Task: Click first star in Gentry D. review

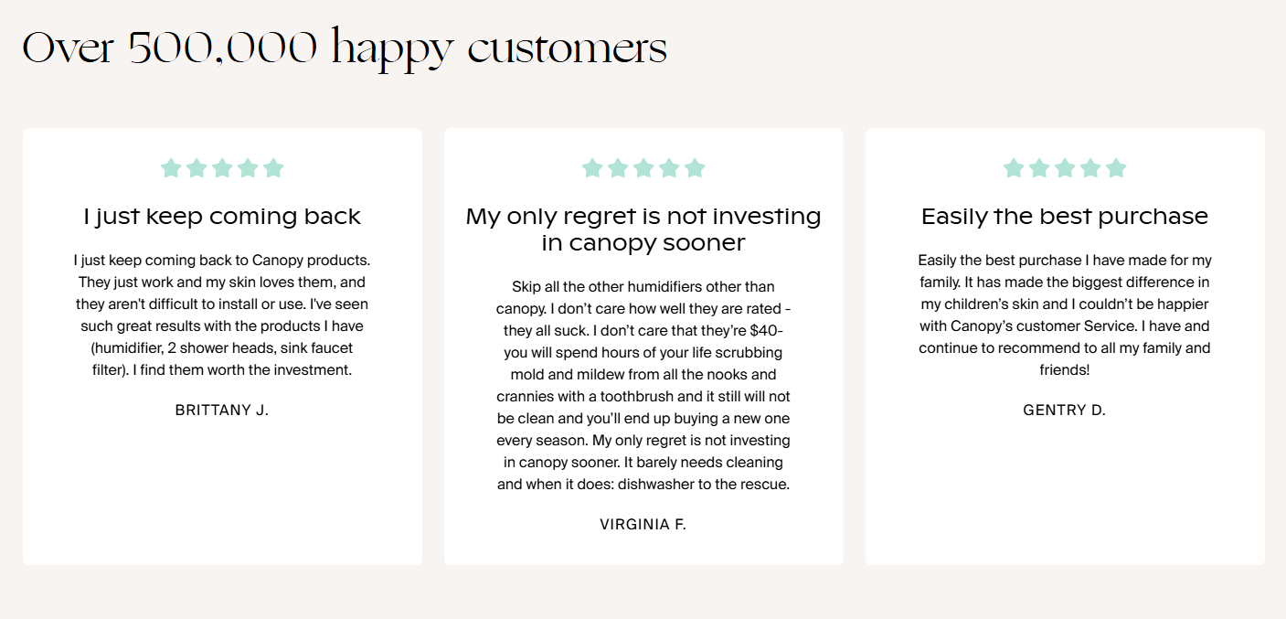Action: 1014,168
